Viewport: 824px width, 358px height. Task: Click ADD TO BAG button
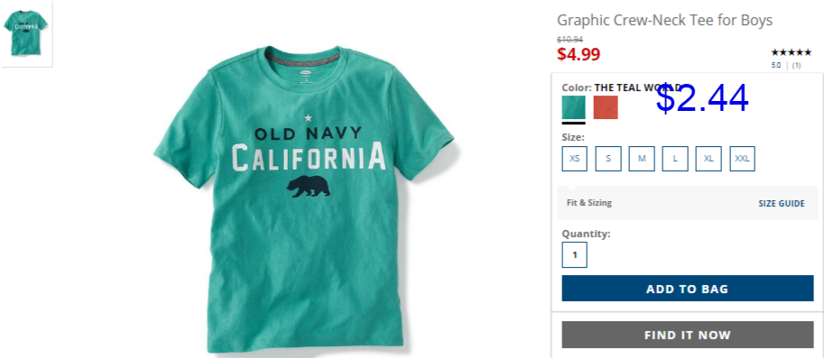(x=688, y=289)
